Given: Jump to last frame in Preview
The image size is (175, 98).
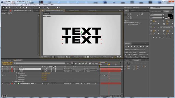Looking at the screenshot, I should (x=137, y=47).
